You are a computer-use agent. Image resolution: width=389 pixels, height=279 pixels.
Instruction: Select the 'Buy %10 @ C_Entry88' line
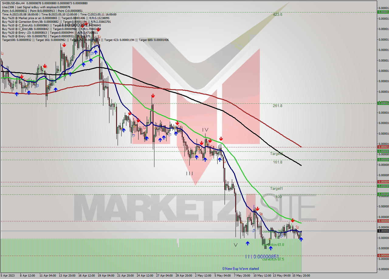52,29
